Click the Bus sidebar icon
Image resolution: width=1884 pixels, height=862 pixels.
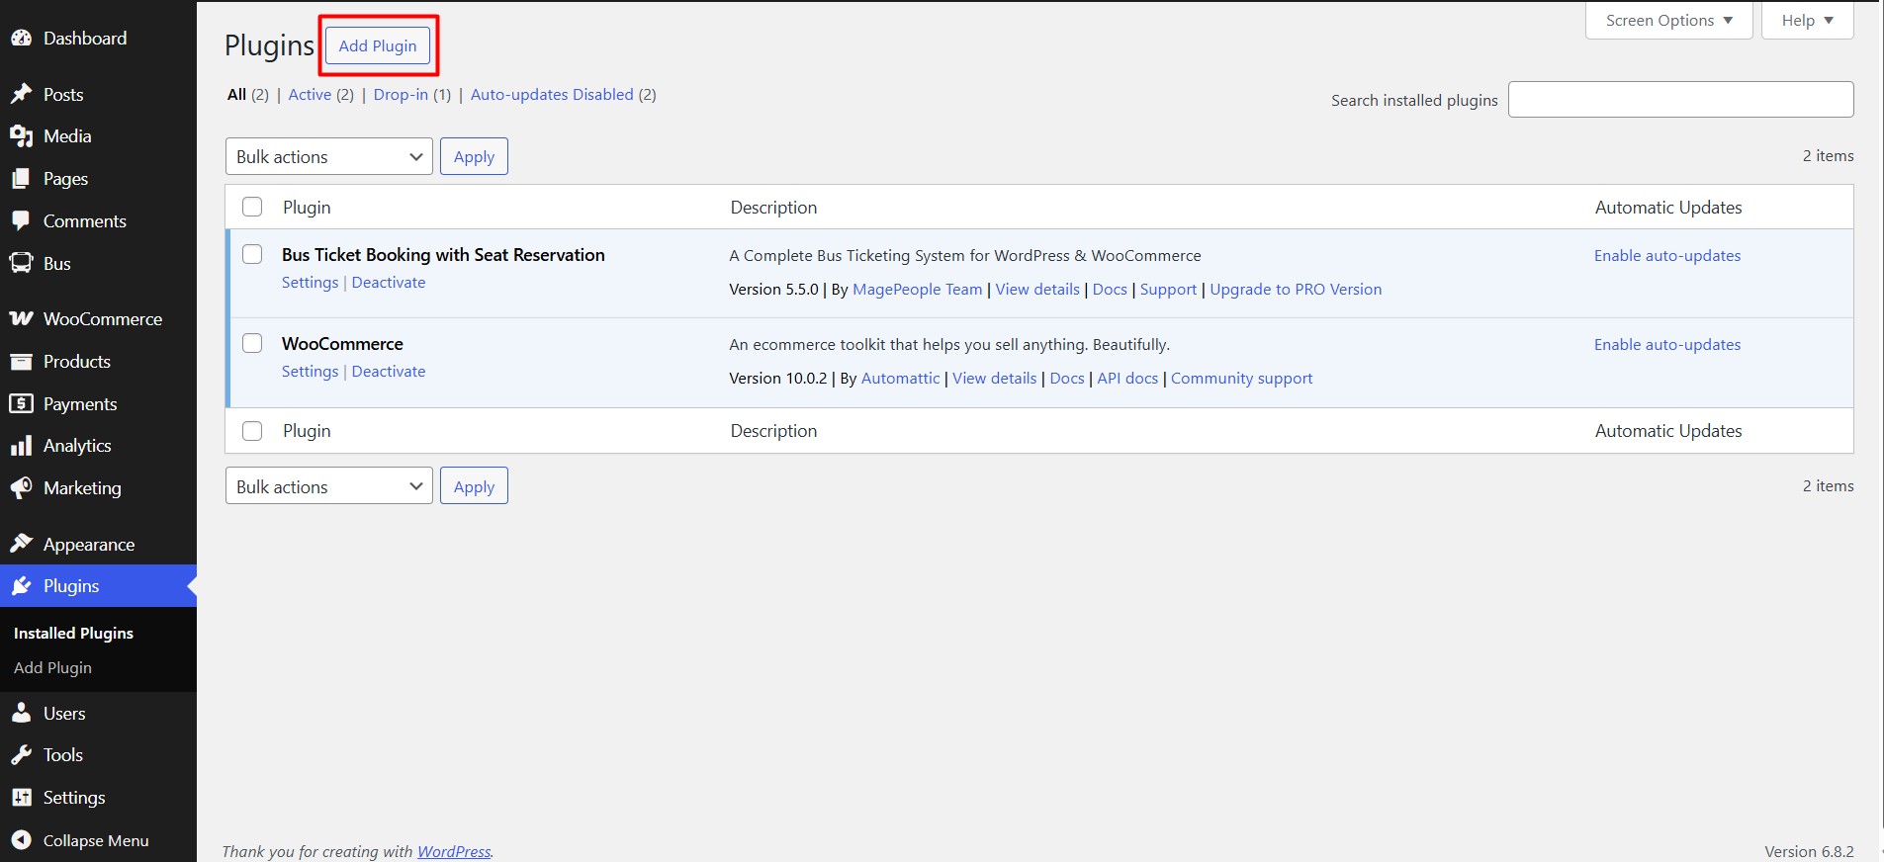coord(22,264)
